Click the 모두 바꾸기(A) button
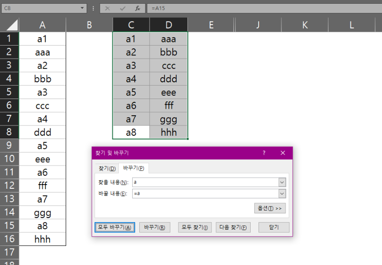This screenshot has height=265, width=382. coord(115,227)
